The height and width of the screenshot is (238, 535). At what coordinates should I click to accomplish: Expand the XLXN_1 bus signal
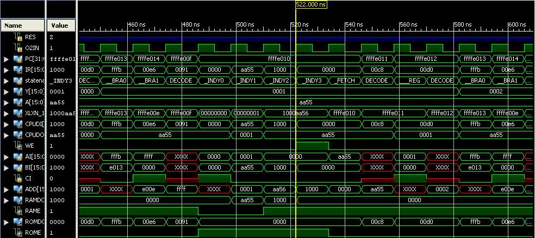tap(6, 113)
